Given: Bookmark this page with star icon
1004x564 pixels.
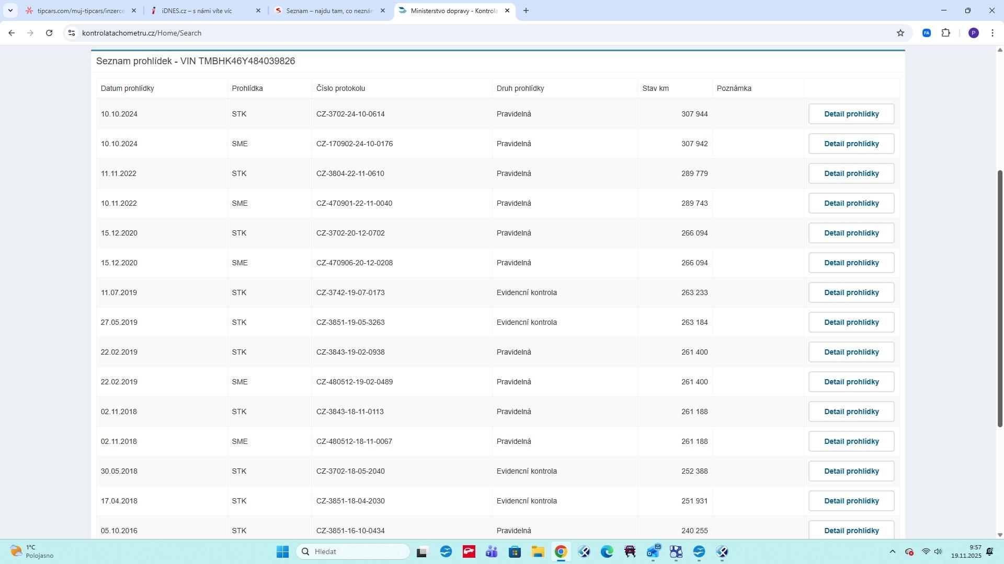Looking at the screenshot, I should (900, 33).
